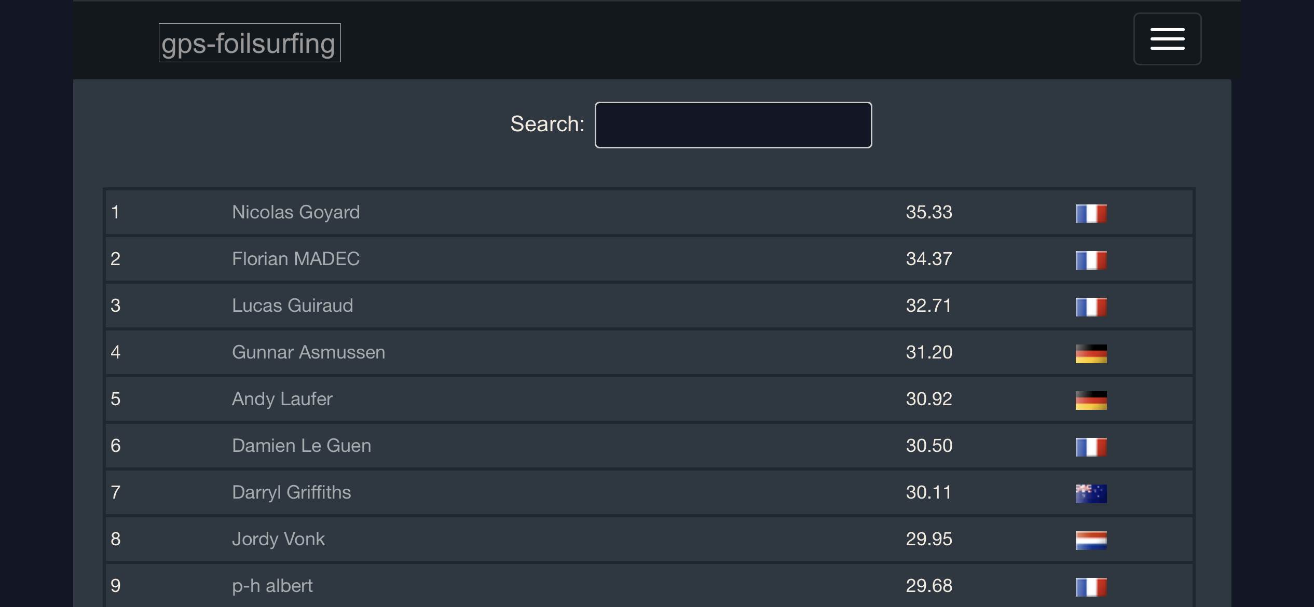Click the Dutch flag beside Jordy Vonk
Viewport: 1314px width, 607px height.
click(x=1091, y=540)
